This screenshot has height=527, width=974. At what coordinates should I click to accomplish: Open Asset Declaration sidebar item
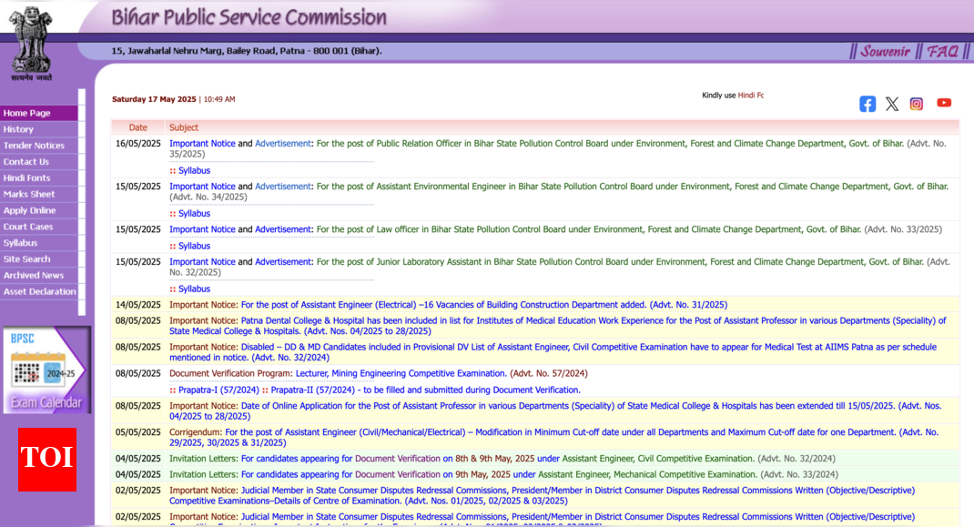click(39, 292)
